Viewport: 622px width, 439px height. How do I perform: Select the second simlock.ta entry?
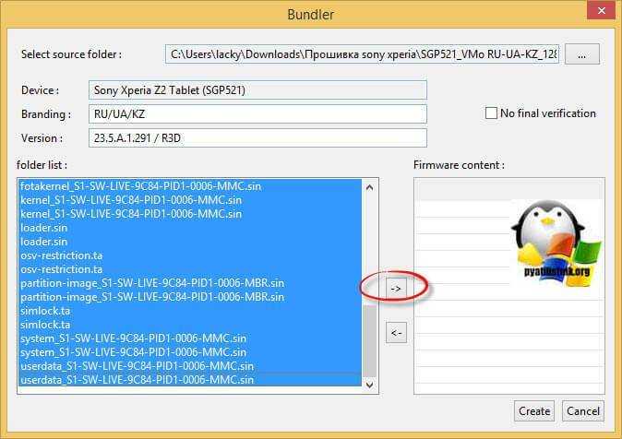(x=190, y=325)
